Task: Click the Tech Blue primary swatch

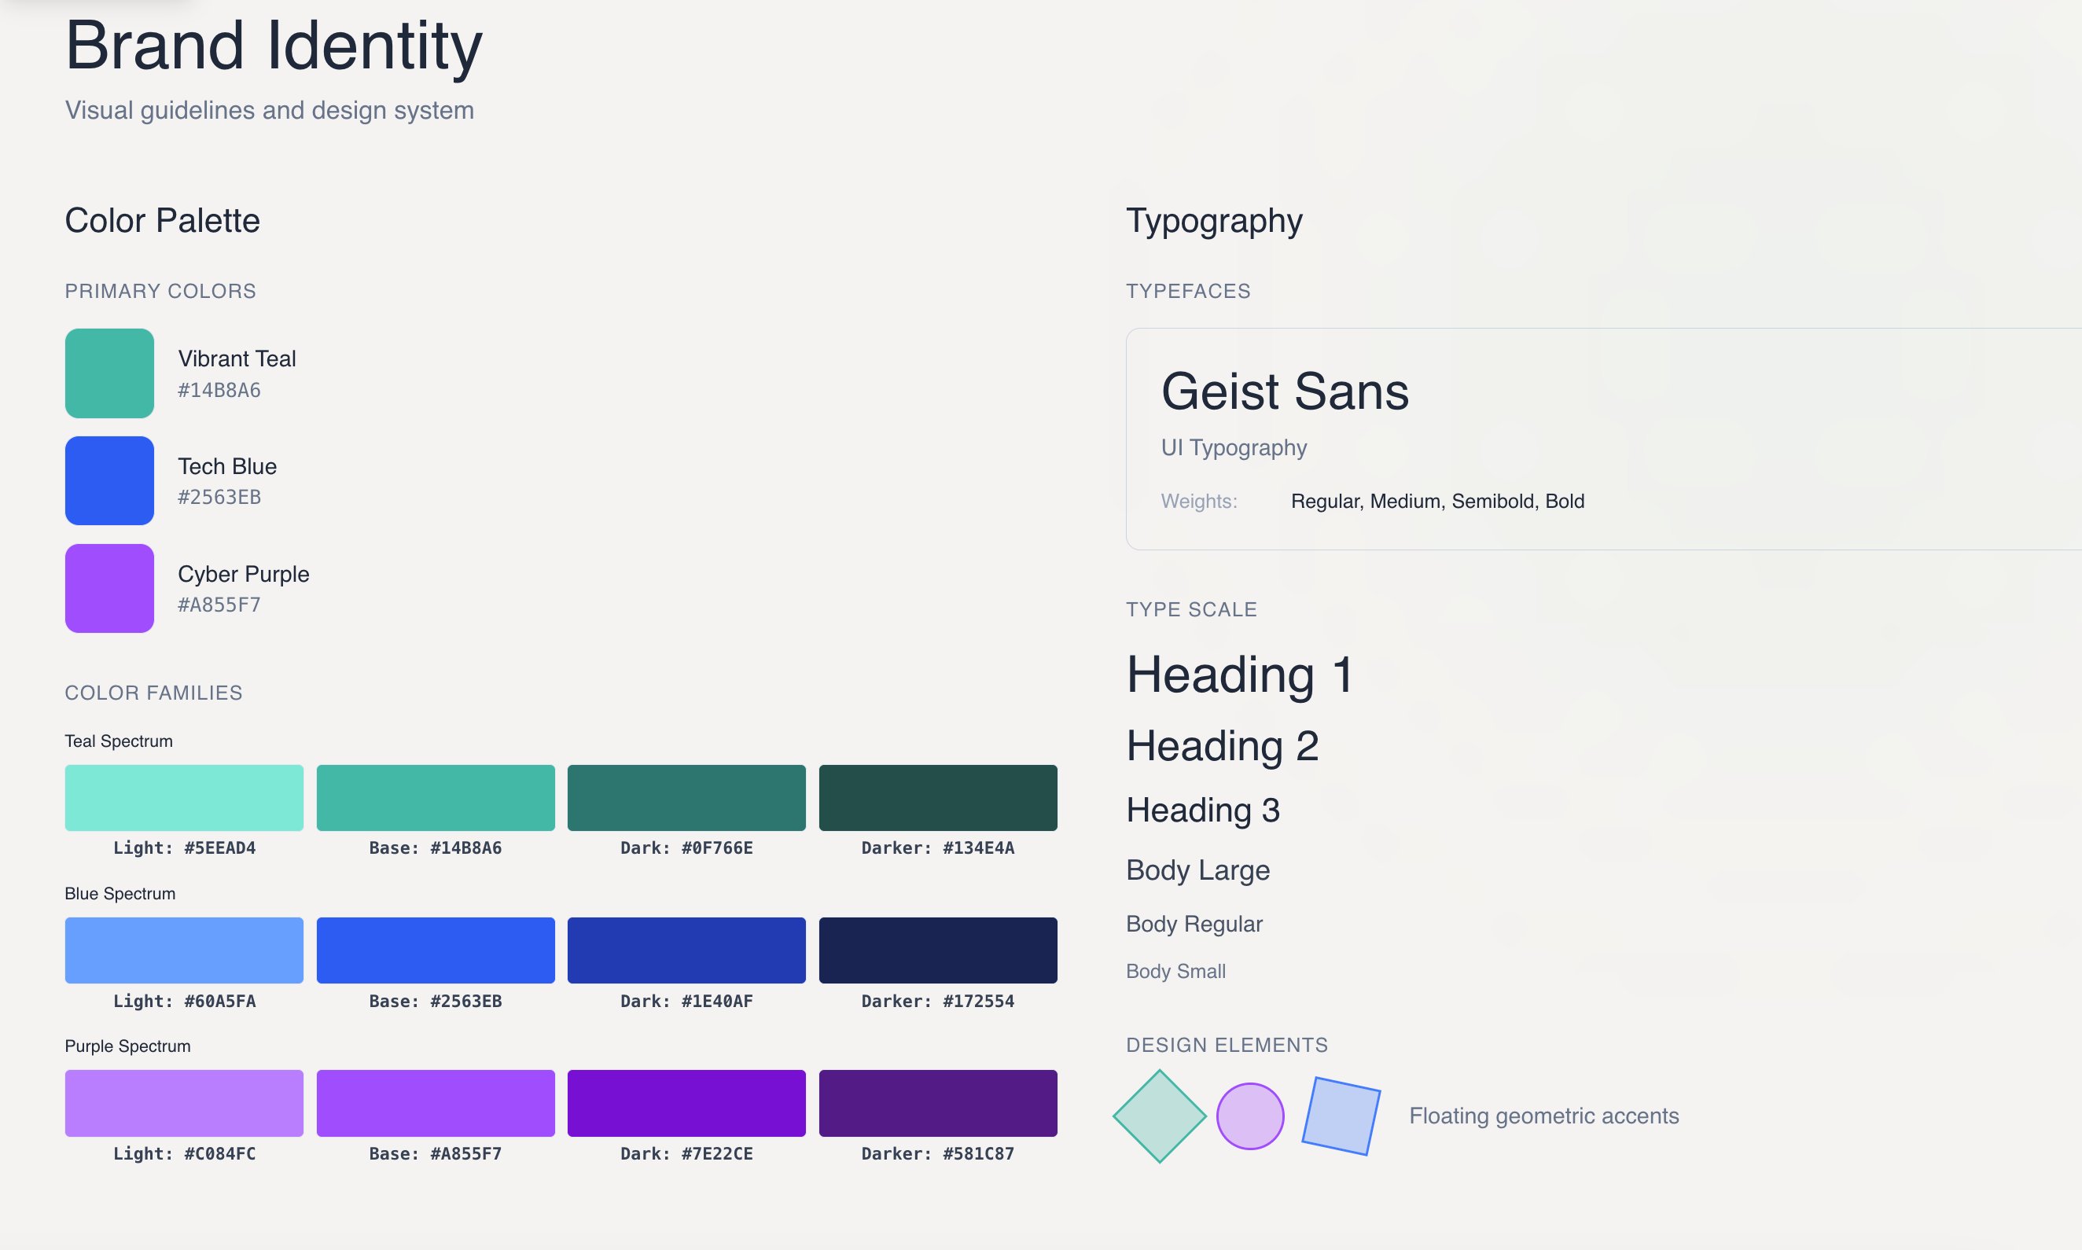Action: 109,481
